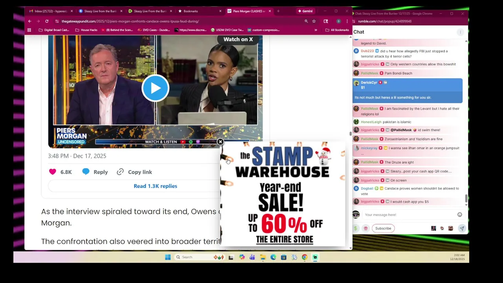The height and width of the screenshot is (283, 503).
Task: Open House Hacks bookmark folder
Action: (86, 30)
